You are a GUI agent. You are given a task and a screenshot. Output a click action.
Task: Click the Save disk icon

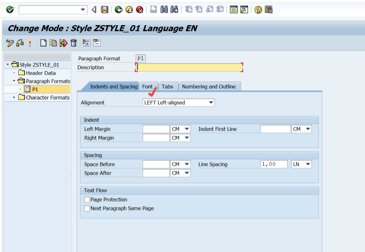tap(105, 10)
